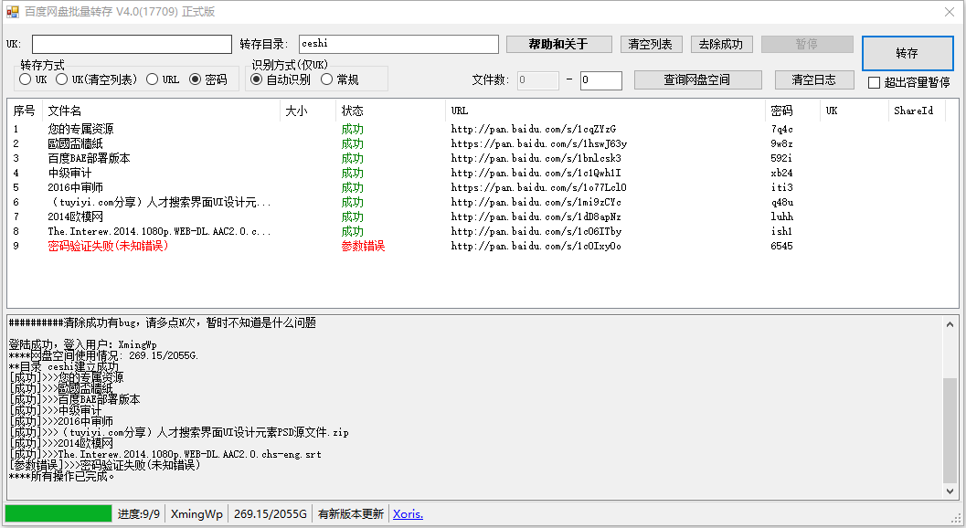The width and height of the screenshot is (966, 528).
Task: Select the failed row 密码验证失败
Action: 108,246
